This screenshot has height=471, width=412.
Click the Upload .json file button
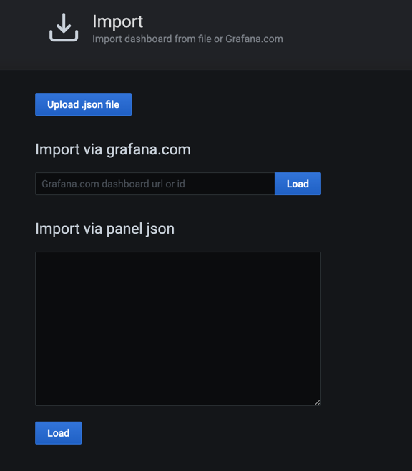click(x=83, y=104)
